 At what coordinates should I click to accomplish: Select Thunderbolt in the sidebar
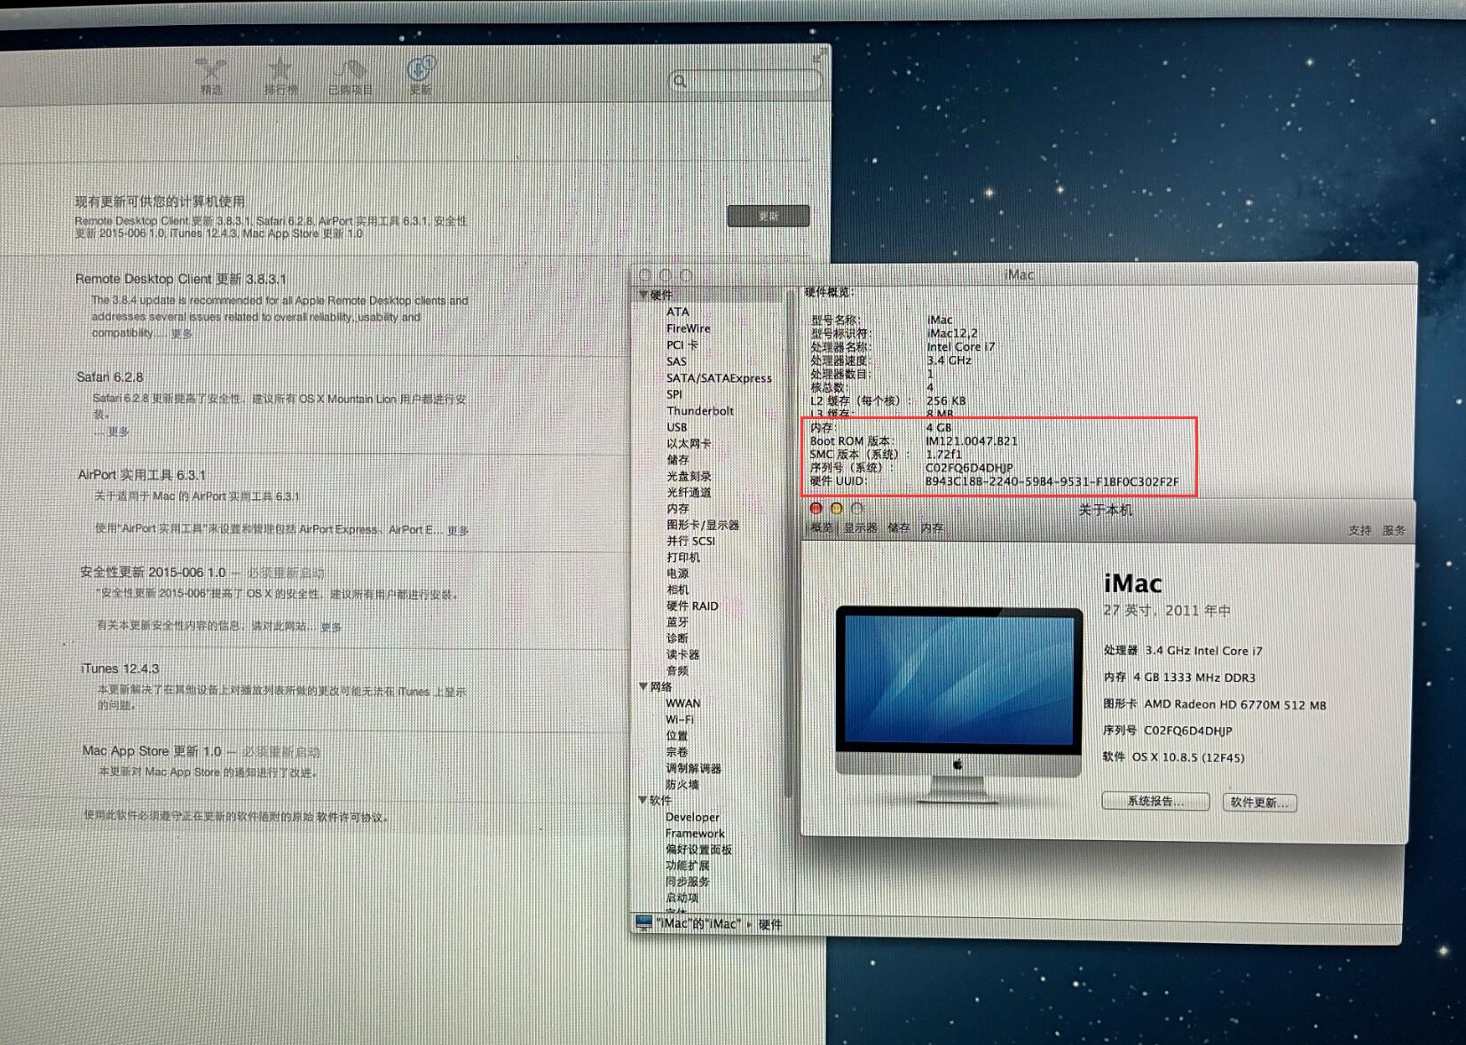point(700,411)
